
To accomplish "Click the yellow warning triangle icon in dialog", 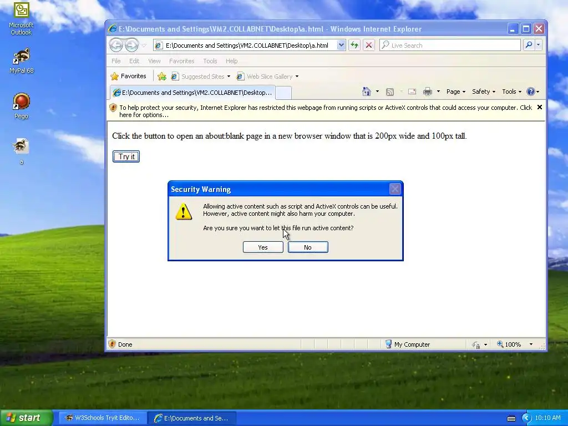I will [184, 212].
